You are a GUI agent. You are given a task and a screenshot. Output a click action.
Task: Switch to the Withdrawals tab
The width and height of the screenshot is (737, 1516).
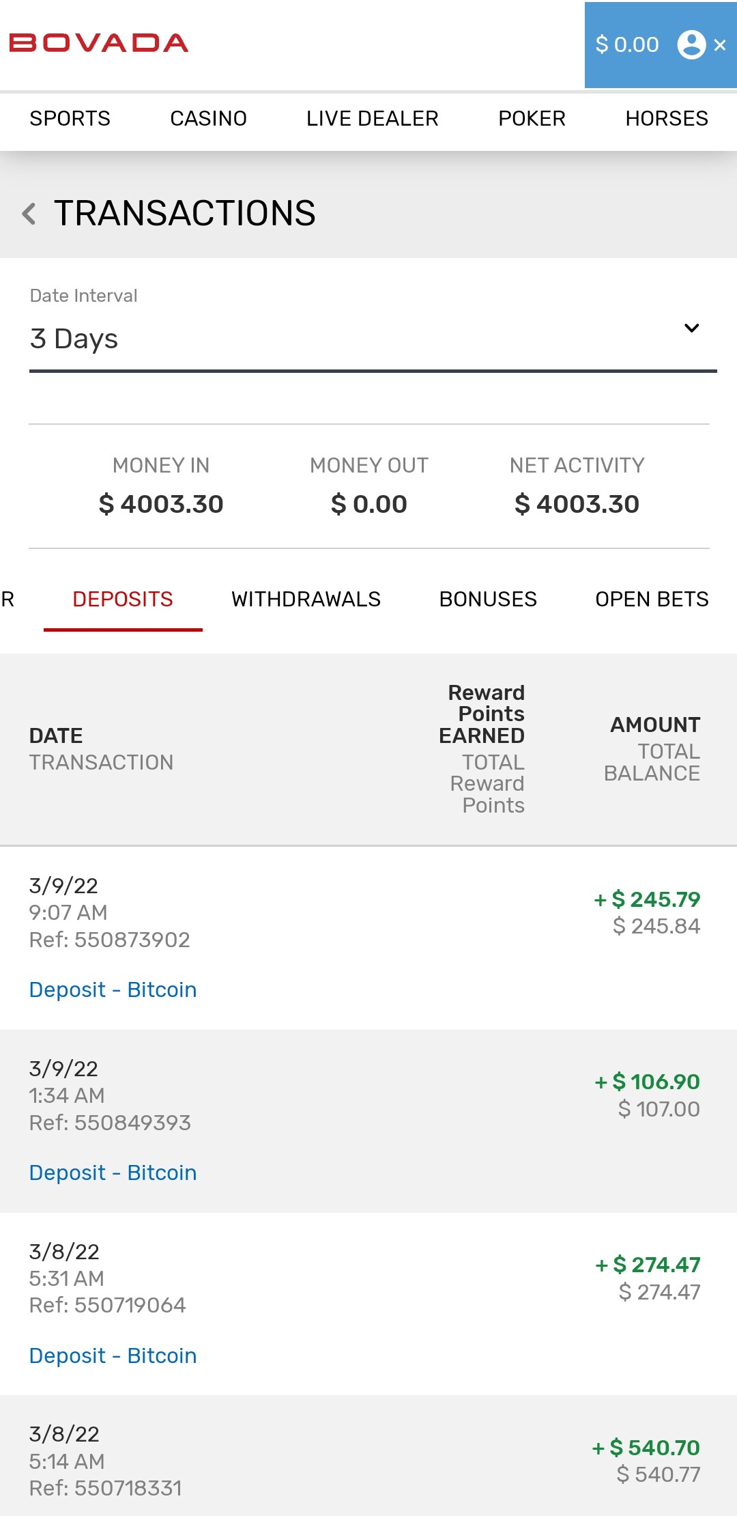coord(306,600)
